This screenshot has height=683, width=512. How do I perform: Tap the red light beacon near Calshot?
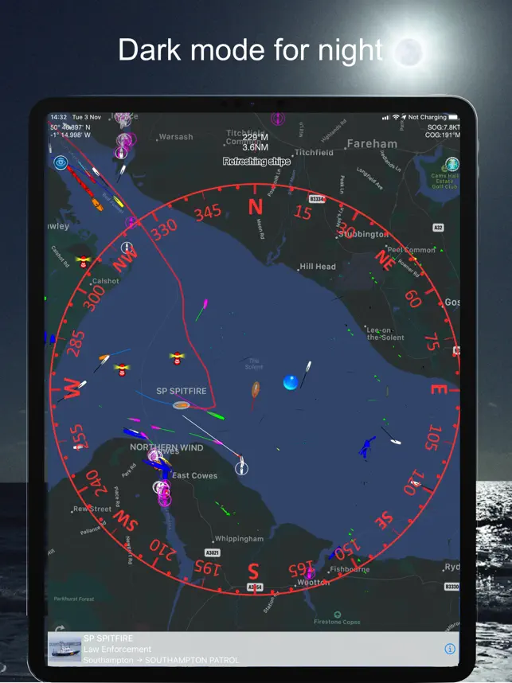click(84, 261)
